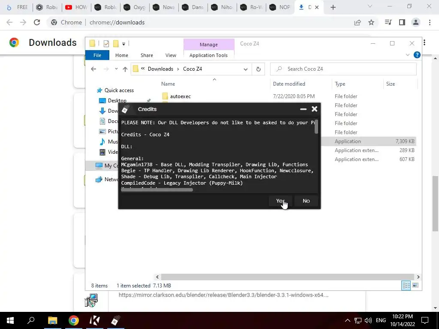The image size is (439, 329).
Task: Switch to the YouTube HOW tab
Action: click(x=76, y=7)
